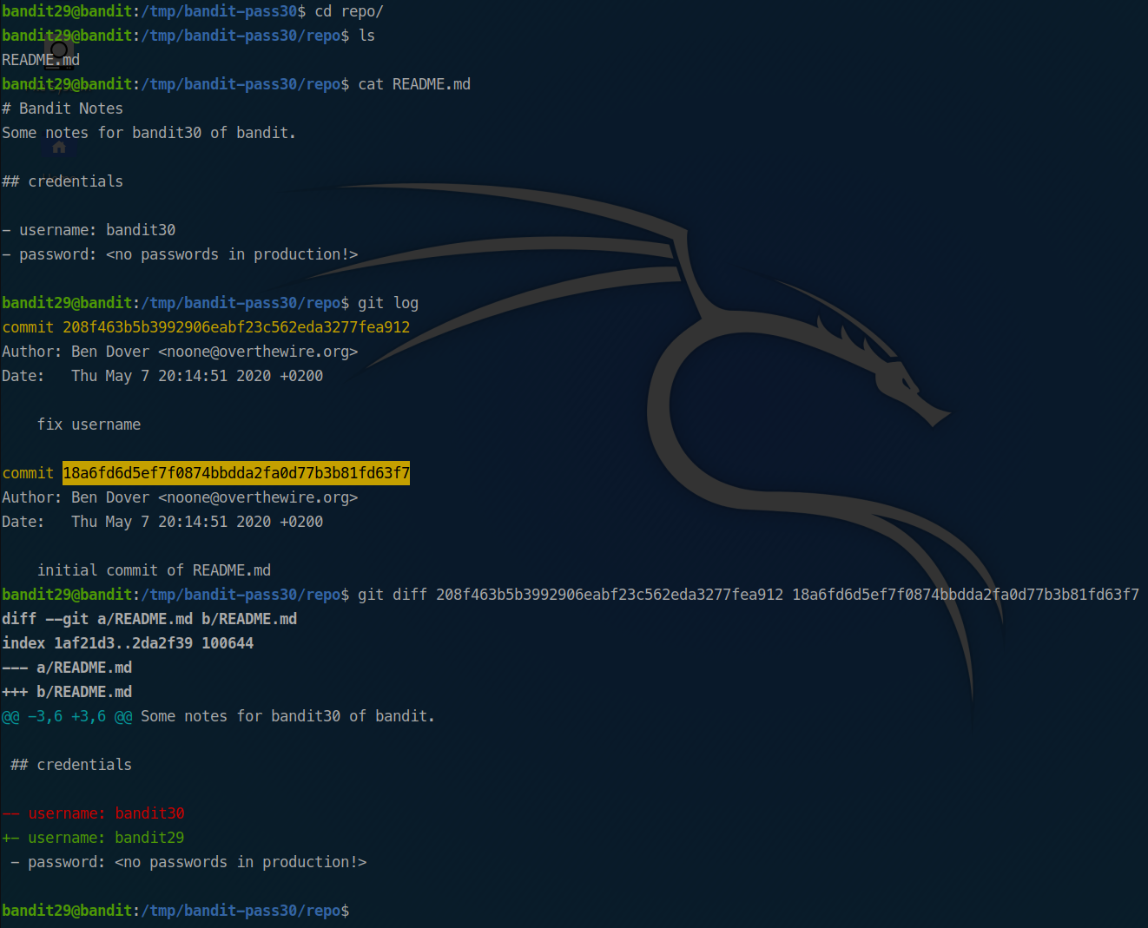Click the '# Bandit Notes' heading line

(x=63, y=109)
